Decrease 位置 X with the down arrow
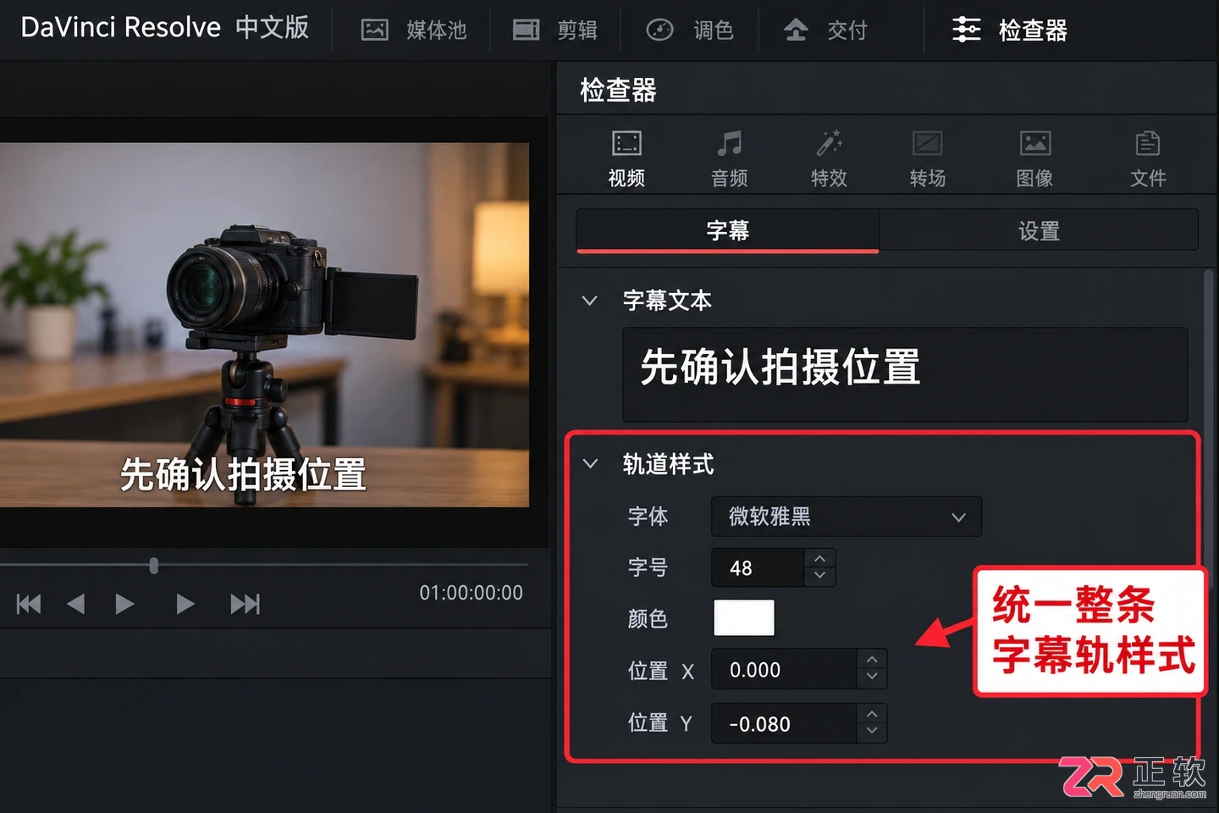This screenshot has height=813, width=1219. pyautogui.click(x=872, y=677)
